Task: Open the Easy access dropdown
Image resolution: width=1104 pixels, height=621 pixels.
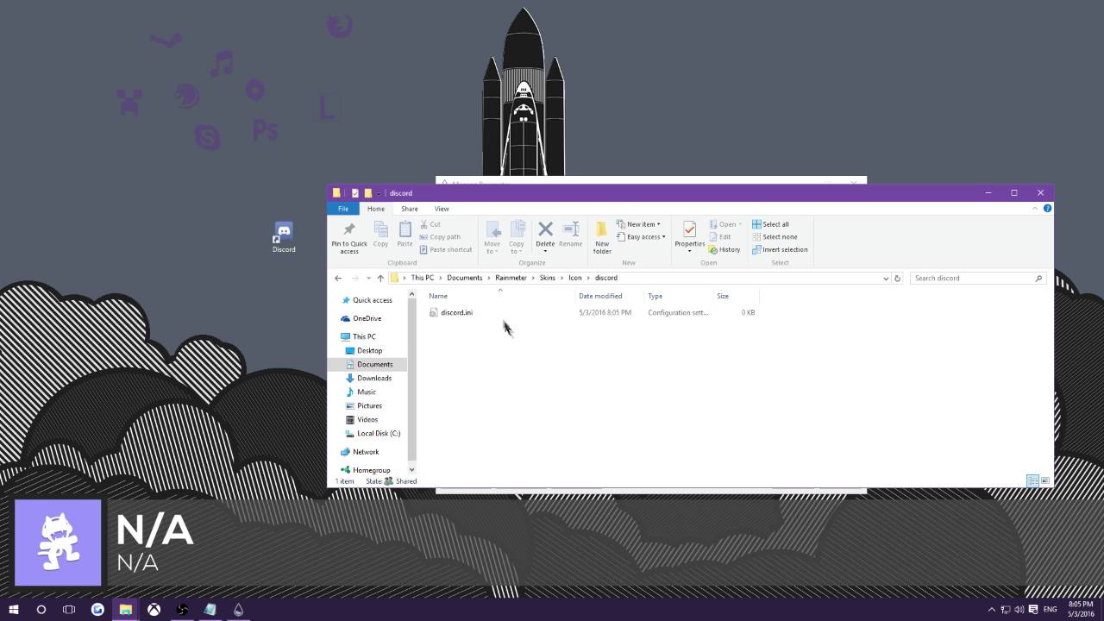Action: (641, 236)
